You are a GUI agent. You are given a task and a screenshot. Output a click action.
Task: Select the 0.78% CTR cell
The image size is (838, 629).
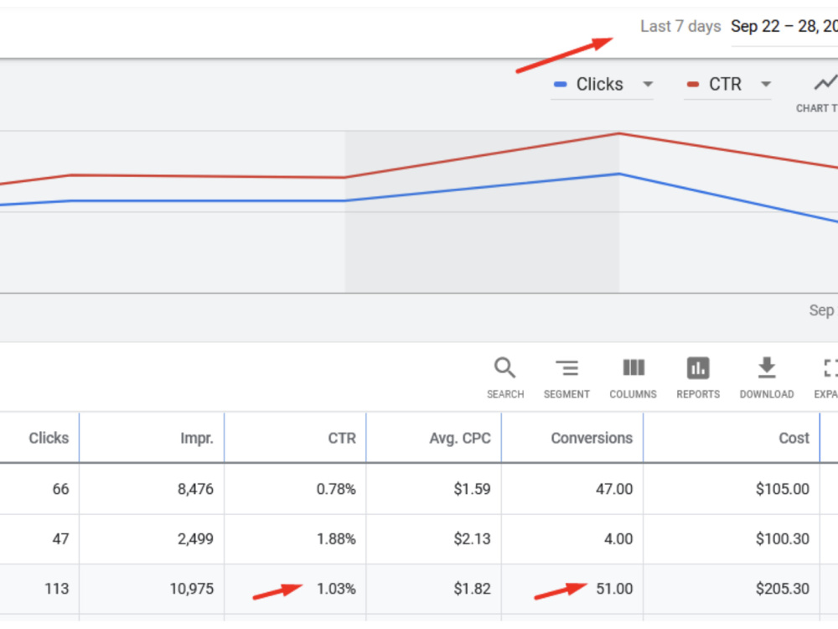(336, 489)
